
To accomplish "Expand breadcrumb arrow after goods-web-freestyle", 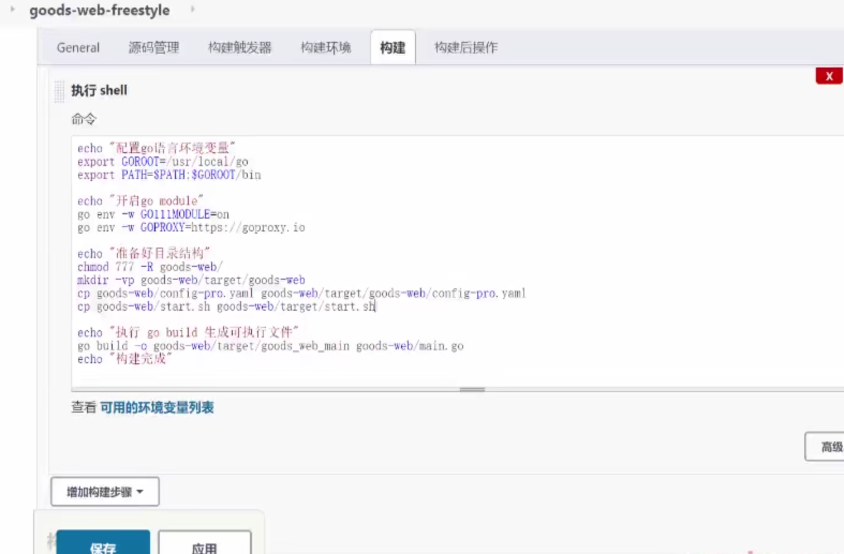I will point(193,9).
